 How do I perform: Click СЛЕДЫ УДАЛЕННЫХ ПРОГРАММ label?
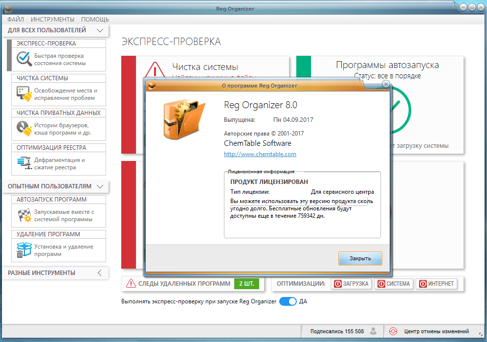(184, 284)
